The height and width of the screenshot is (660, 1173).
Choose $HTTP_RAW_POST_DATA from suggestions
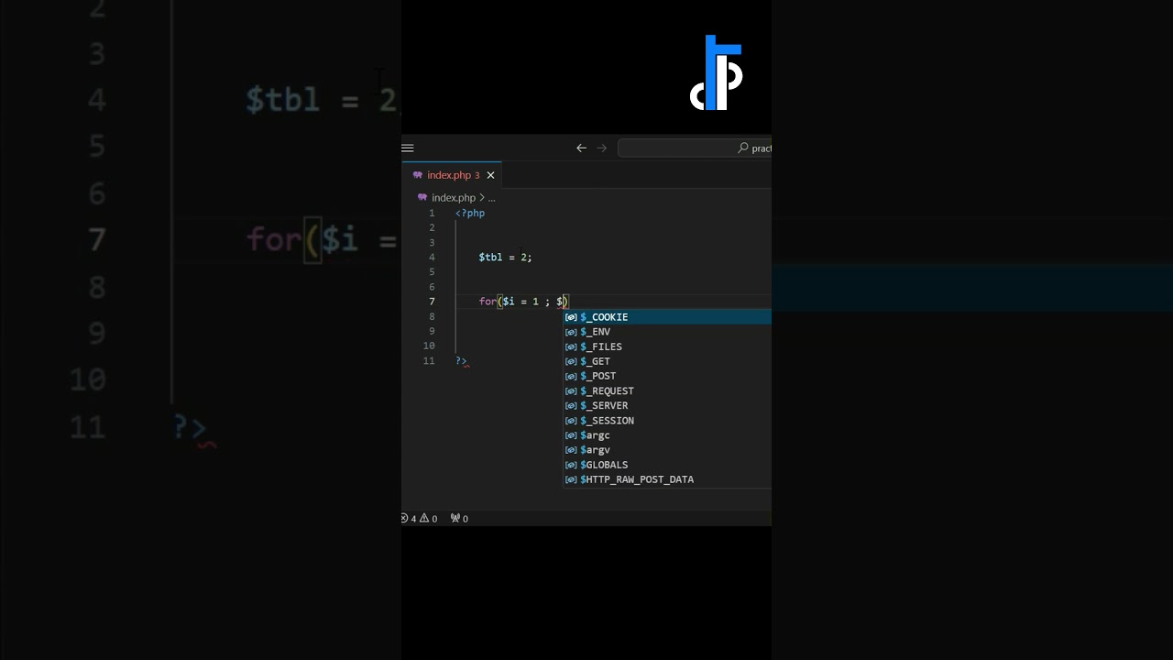pyautogui.click(x=667, y=479)
